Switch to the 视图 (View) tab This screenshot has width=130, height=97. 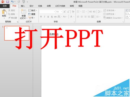tap(80, 6)
